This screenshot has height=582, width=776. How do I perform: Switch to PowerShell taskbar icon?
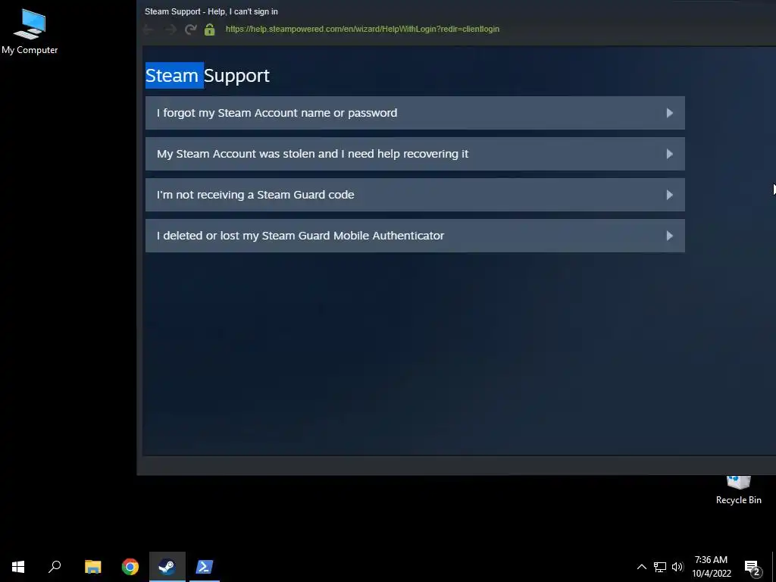point(205,567)
